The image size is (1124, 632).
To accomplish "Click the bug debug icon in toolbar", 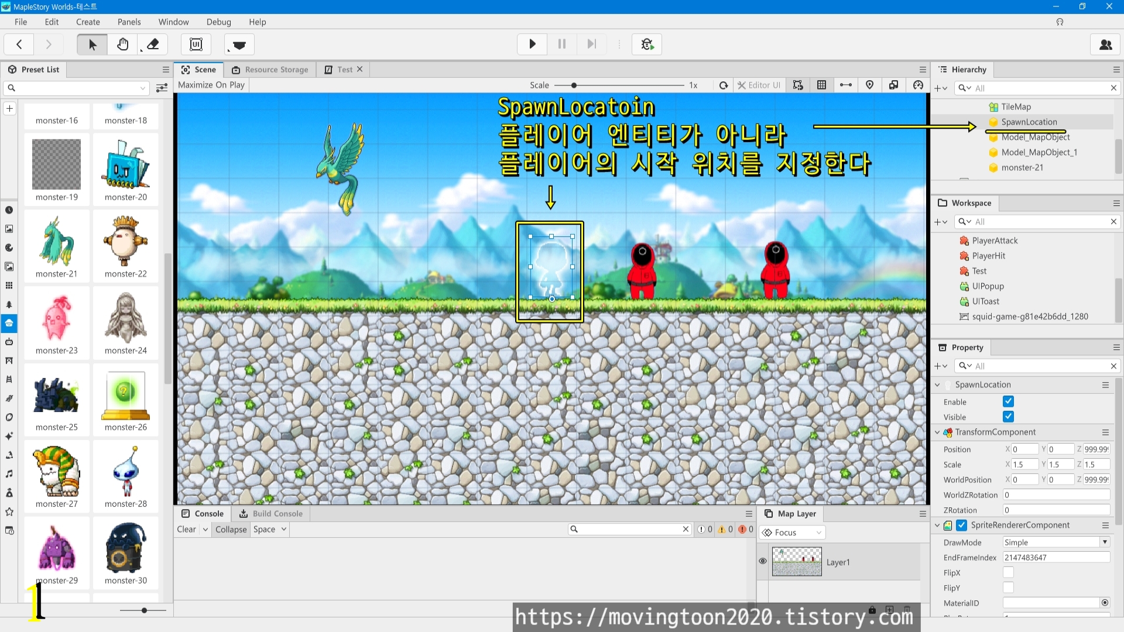I will click(647, 44).
